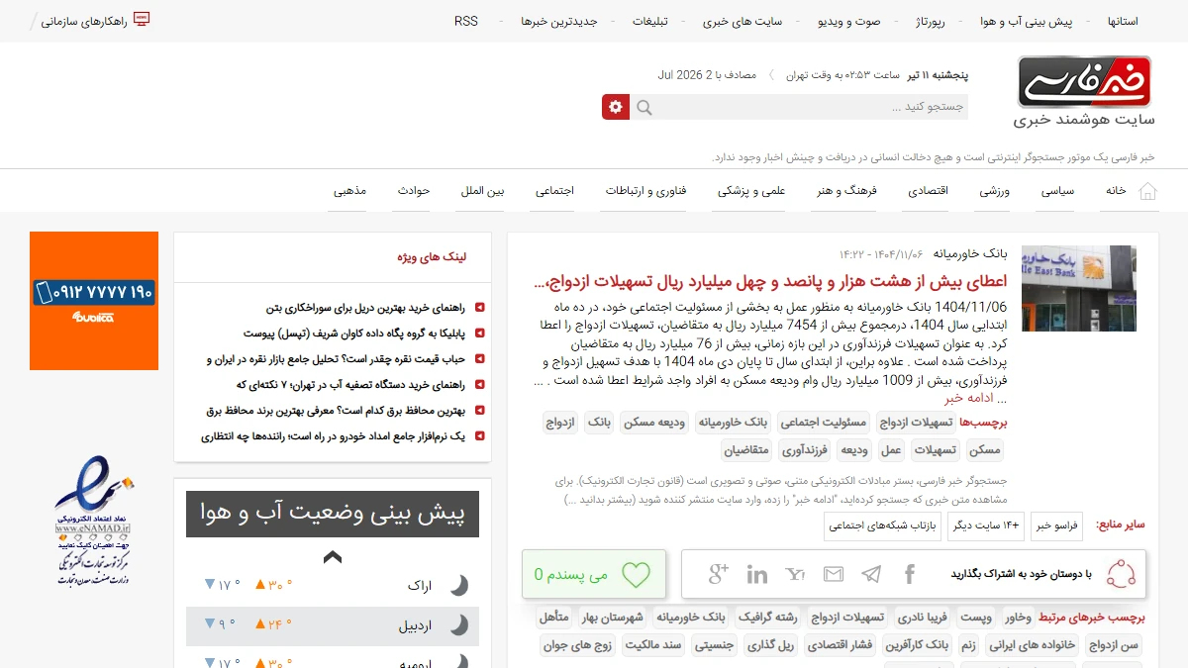Image resolution: width=1188 pixels, height=668 pixels.
Task: Go to حوادث news category
Action: pos(414,191)
